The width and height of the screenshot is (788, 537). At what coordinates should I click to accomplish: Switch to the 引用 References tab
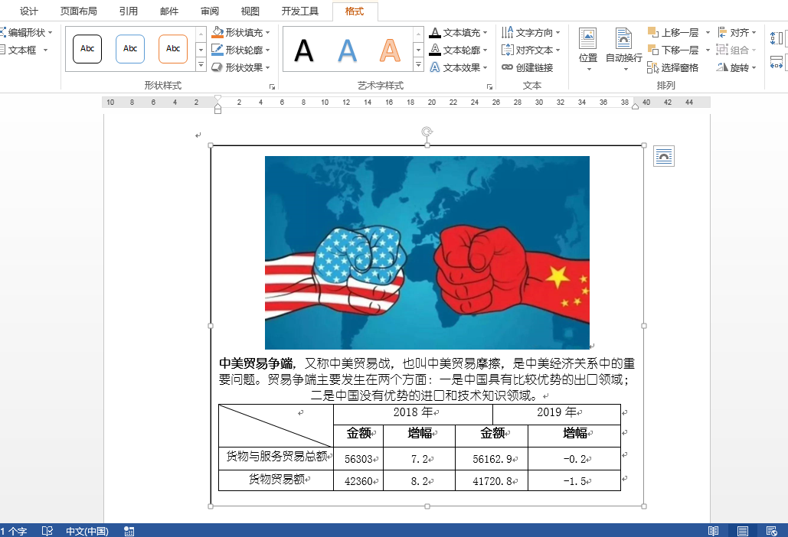tap(128, 11)
